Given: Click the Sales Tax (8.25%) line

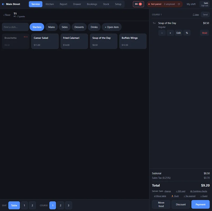Looking at the screenshot, I should click(x=181, y=178).
